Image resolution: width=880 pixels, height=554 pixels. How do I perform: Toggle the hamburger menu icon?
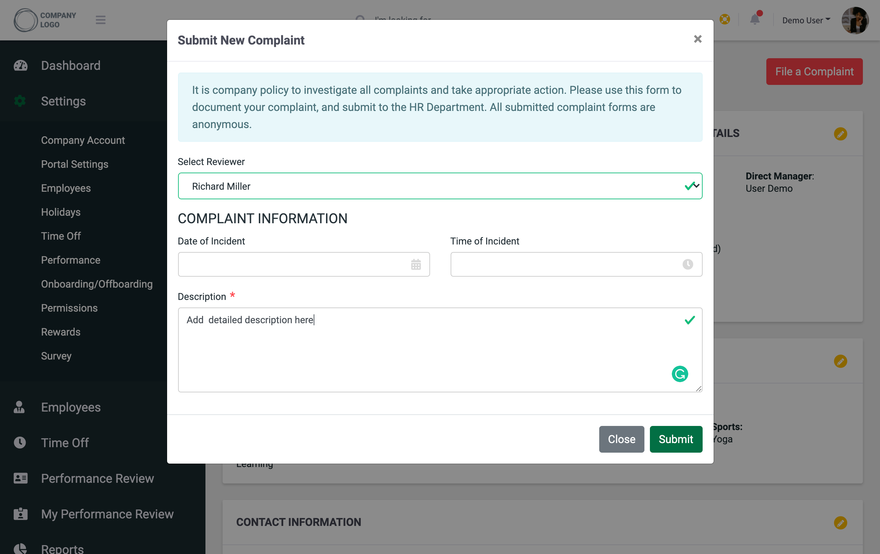(x=101, y=20)
